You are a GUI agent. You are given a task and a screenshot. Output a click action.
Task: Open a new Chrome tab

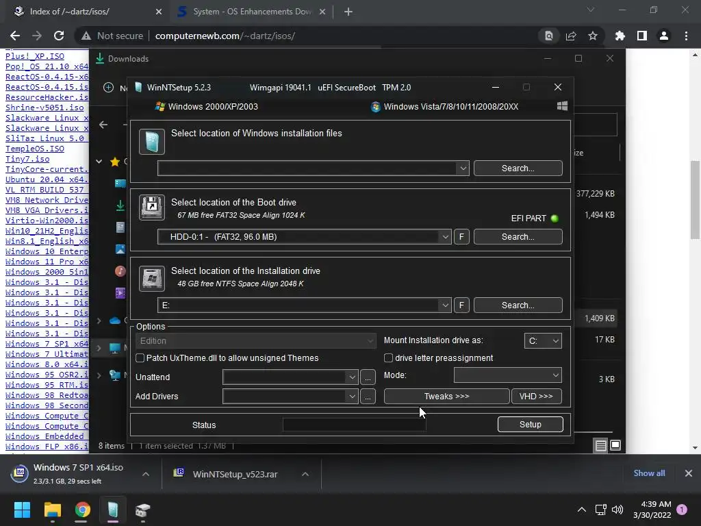(348, 12)
